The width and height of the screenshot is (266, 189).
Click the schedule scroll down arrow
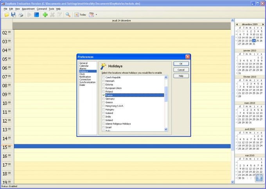point(232,182)
